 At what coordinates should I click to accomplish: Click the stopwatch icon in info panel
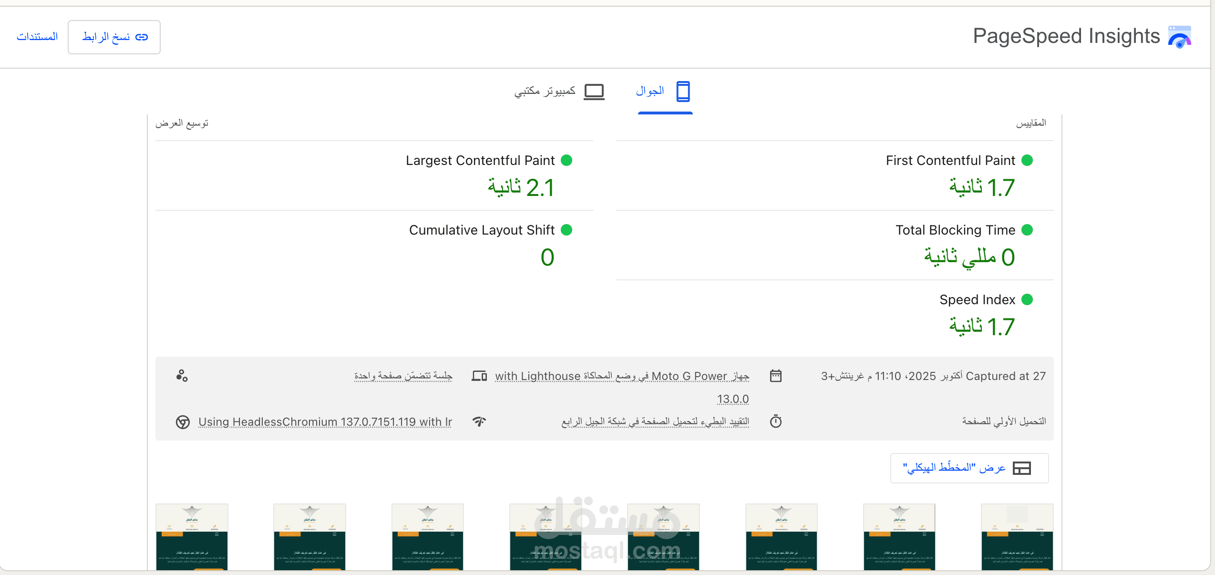click(x=776, y=421)
